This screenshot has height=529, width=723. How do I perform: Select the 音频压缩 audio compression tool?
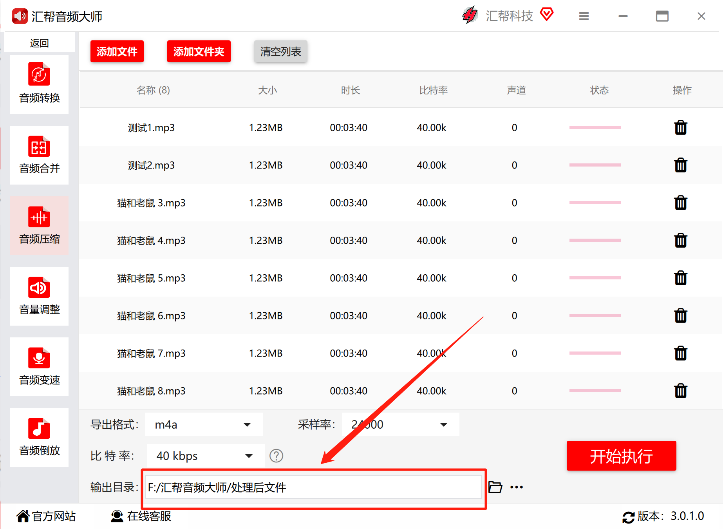39,225
